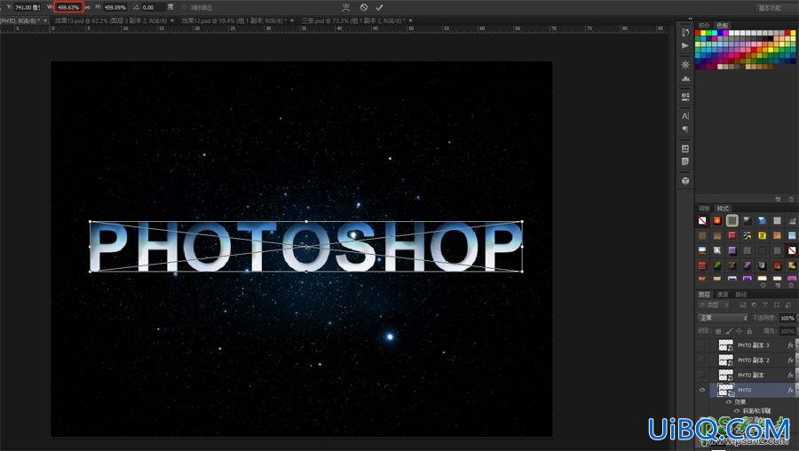Toggle lock position move icon
Viewport: 799px width, 451px height.
[739, 331]
